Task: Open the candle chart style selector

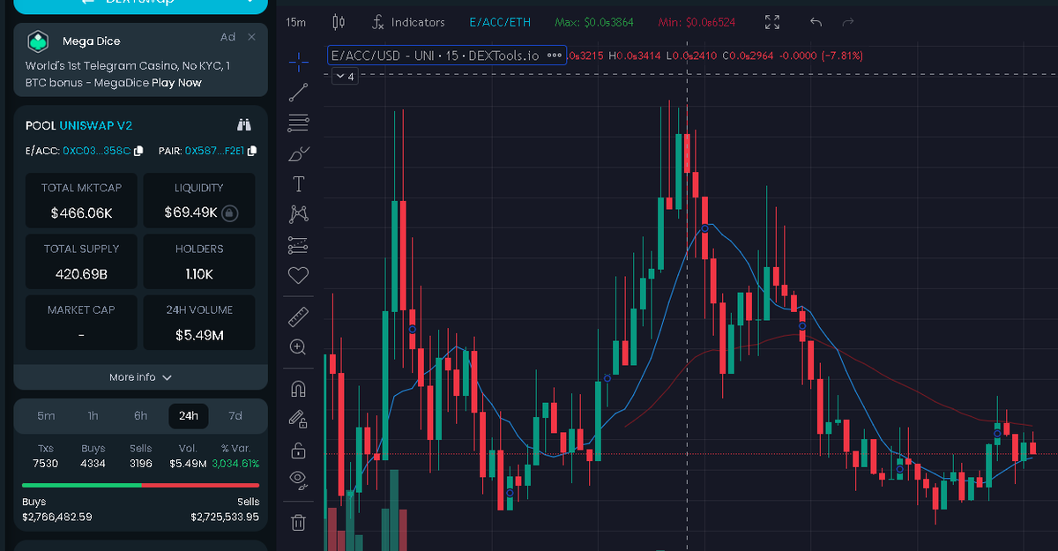Action: tap(339, 22)
